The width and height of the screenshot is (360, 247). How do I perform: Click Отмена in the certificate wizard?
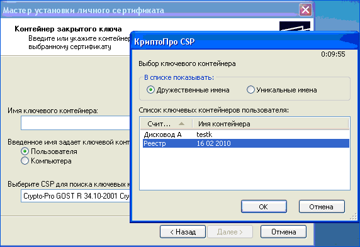point(283,232)
